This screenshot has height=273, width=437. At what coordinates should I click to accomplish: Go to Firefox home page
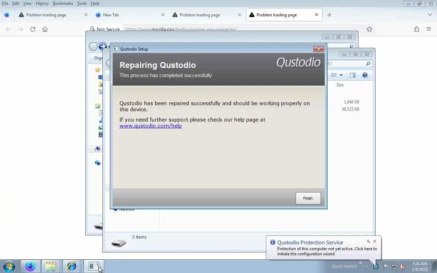(x=45, y=29)
